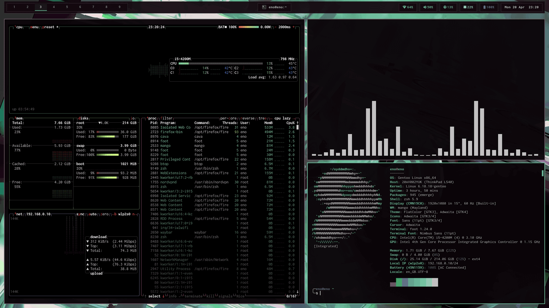Click the process list scroll-down arrow
Screen dimensions: 549x308
(297, 292)
